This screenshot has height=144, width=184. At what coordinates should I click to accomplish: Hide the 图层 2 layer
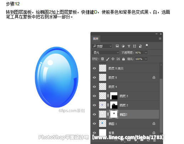tap(94, 105)
